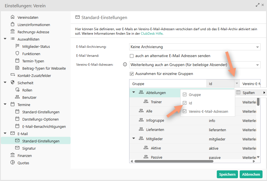Image resolution: width=267 pixels, height=181 pixels.
Task: Open Termine Standard-Einstellungen in sidebar
Action: [x=41, y=112]
